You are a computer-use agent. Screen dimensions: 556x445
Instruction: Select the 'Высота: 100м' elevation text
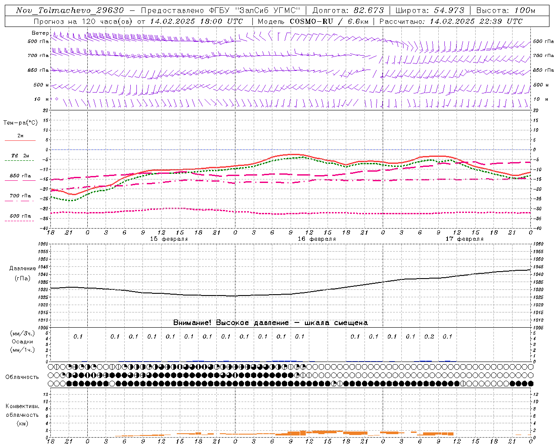pyautogui.click(x=506, y=10)
